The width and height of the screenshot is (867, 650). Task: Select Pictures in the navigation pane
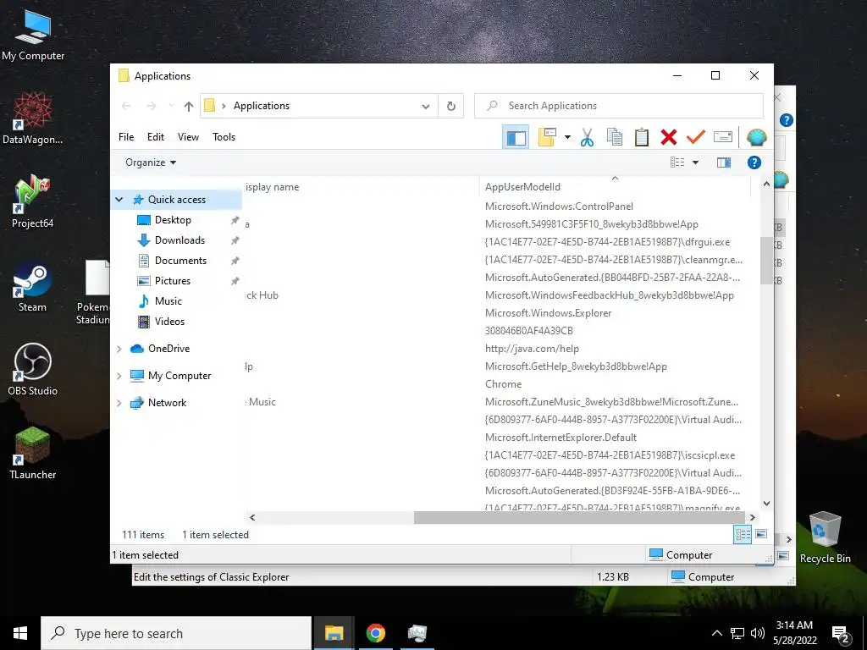tap(173, 281)
